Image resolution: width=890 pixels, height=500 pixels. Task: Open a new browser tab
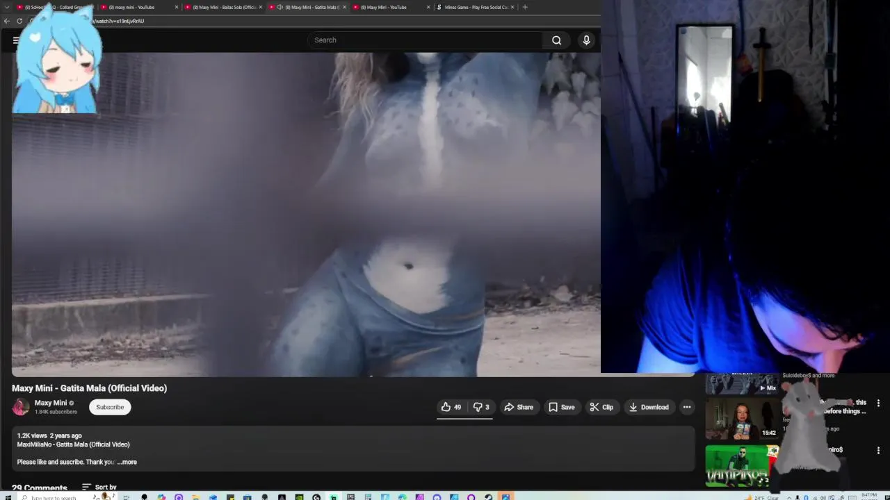[525, 7]
